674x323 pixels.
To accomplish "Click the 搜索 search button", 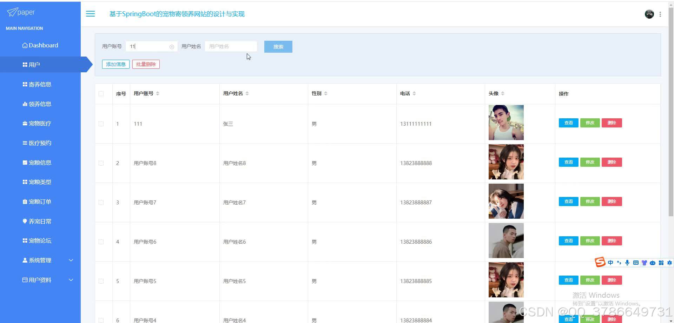I will (x=278, y=47).
